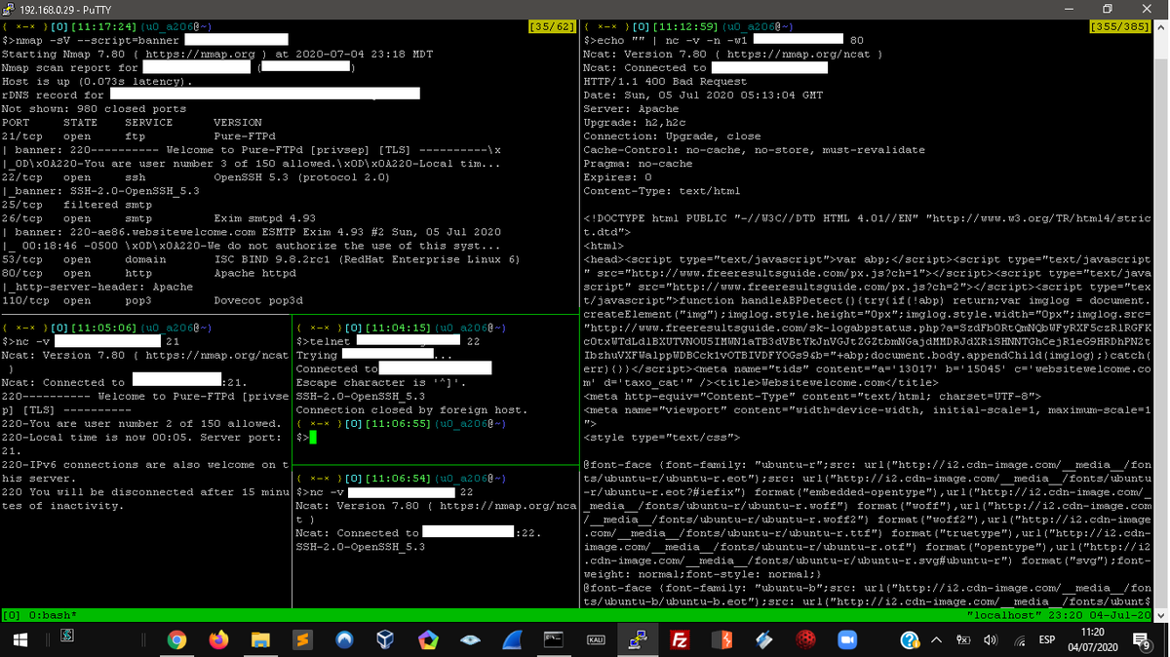Click the '22/tcp open ssh' result row
The height and width of the screenshot is (657, 1170).
(196, 177)
